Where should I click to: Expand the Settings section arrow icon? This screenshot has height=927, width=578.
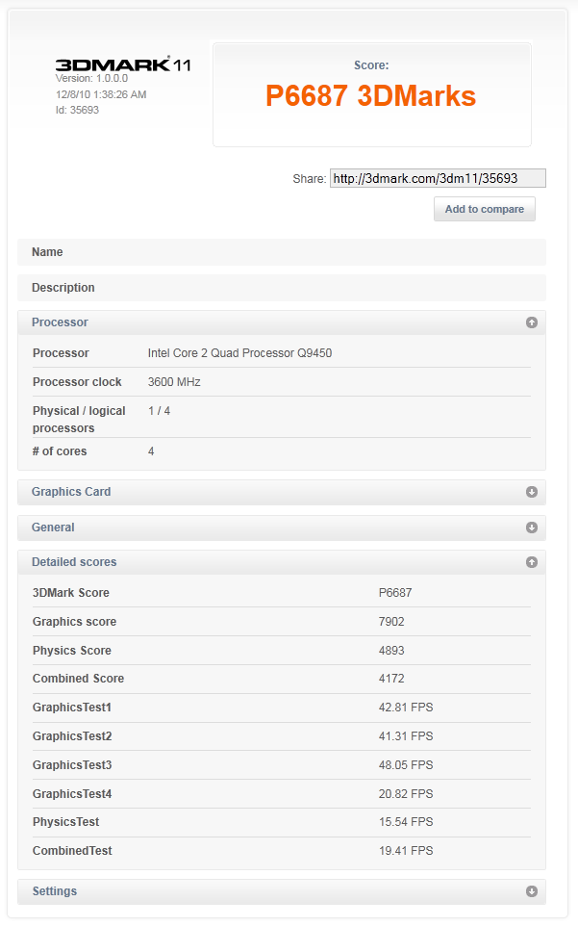pyautogui.click(x=532, y=891)
